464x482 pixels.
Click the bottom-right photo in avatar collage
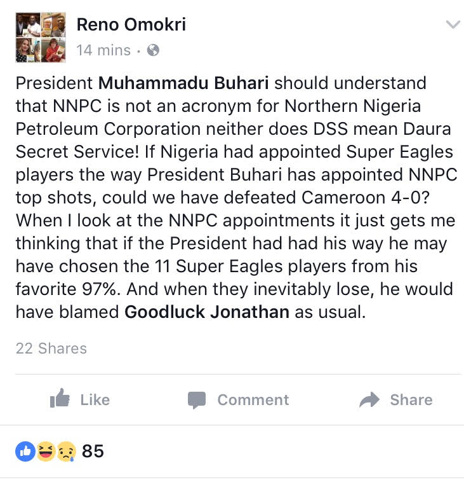tap(53, 50)
